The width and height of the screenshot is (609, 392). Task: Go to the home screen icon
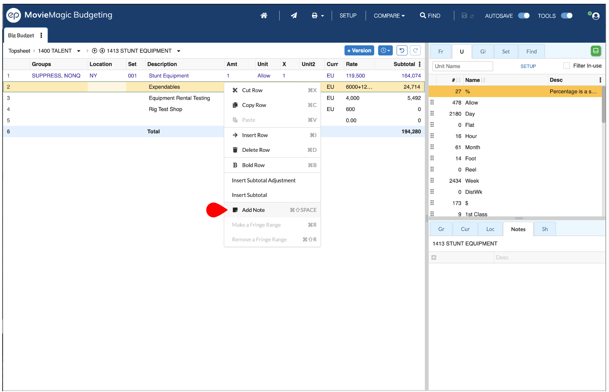(x=264, y=15)
